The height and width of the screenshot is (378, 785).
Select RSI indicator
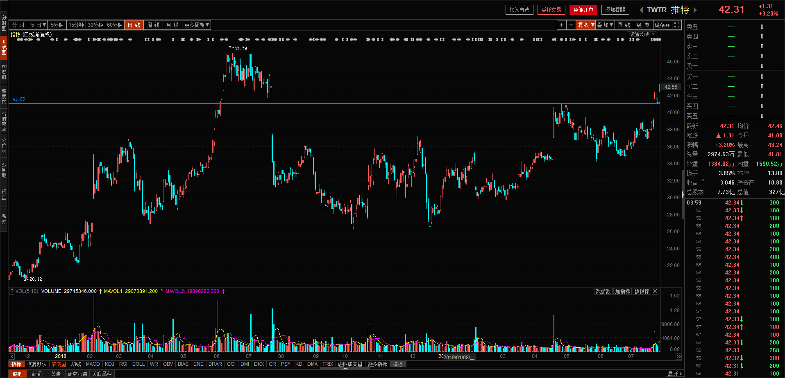click(123, 364)
